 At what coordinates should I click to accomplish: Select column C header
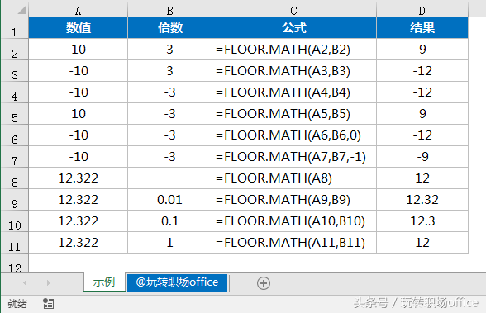pos(294,11)
